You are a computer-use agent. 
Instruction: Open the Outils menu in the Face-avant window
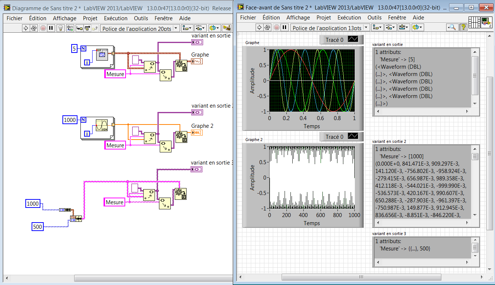coord(375,17)
